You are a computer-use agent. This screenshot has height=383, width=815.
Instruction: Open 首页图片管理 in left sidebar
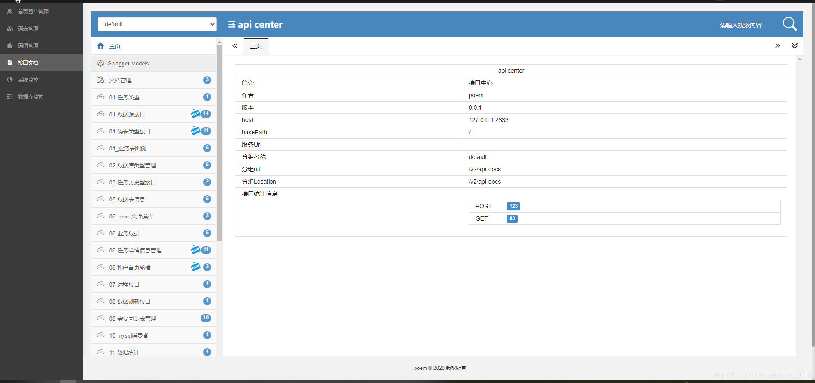click(x=41, y=11)
